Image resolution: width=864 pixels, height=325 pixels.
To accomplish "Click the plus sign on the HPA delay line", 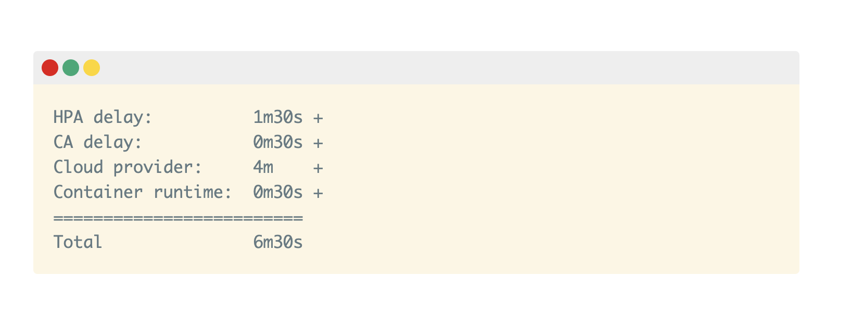I will pyautogui.click(x=318, y=118).
